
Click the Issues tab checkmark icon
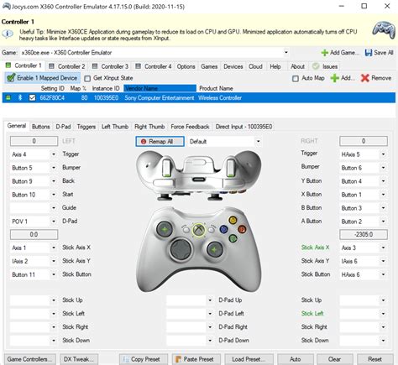316,66
